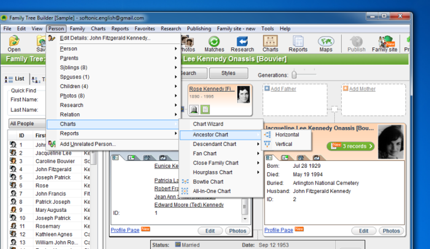Click the Add Mother link
This screenshot has width=430, height=249.
(x=362, y=89)
